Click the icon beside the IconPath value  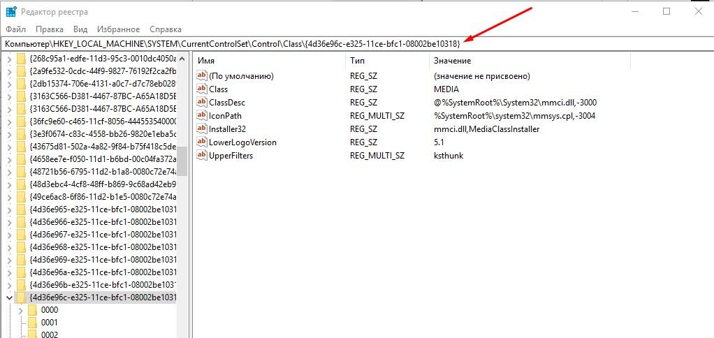click(203, 116)
